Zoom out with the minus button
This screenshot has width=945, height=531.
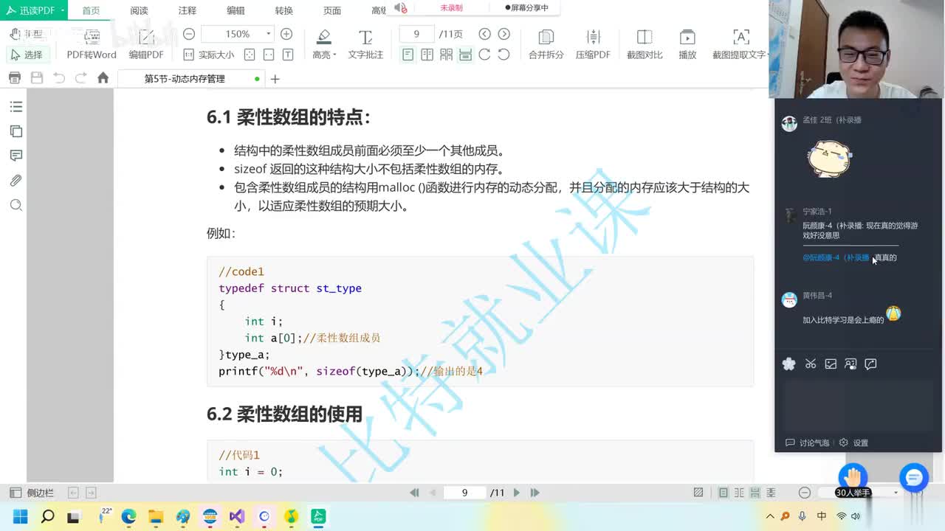click(189, 34)
